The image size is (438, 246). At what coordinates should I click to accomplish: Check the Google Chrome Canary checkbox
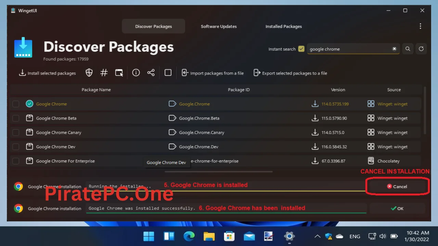[x=16, y=133]
